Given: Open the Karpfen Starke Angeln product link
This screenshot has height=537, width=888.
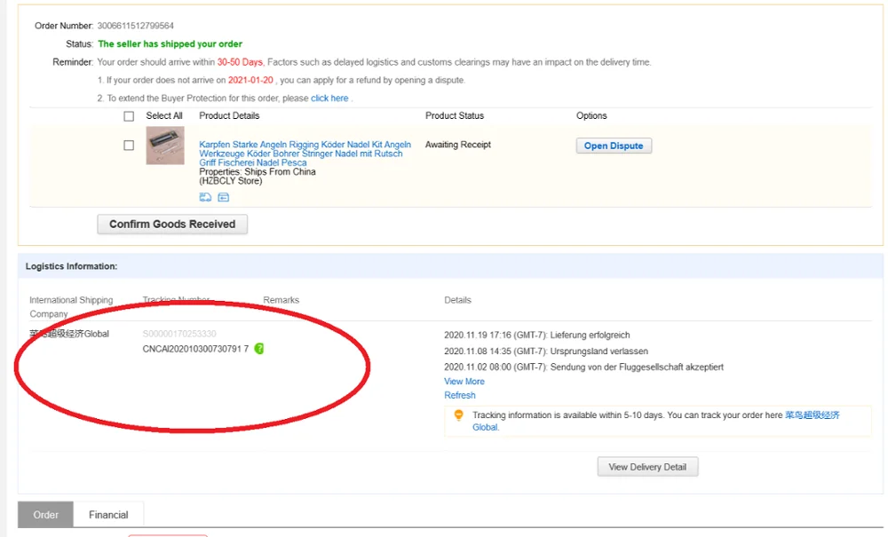Looking at the screenshot, I should coord(305,154).
